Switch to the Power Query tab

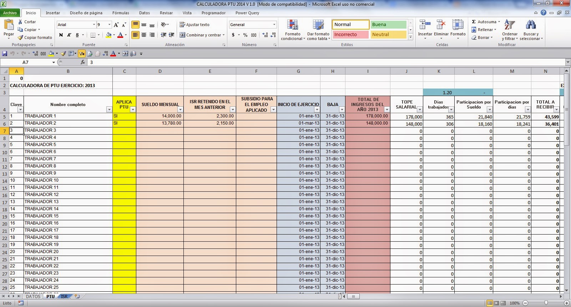tap(247, 13)
